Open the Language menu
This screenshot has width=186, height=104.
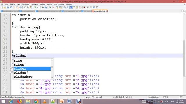pyautogui.click(x=34, y=5)
